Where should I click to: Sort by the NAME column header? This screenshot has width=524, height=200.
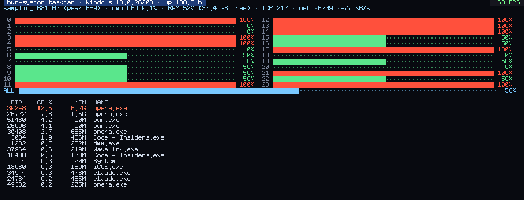pyautogui.click(x=101, y=102)
